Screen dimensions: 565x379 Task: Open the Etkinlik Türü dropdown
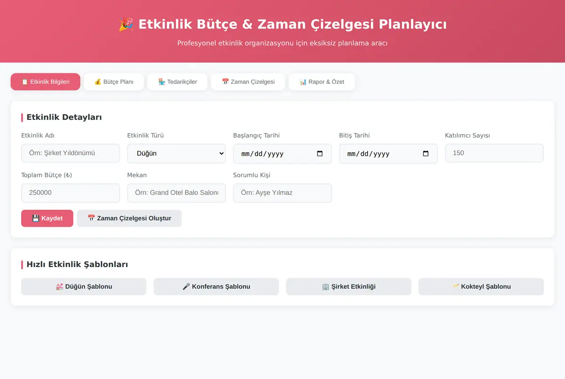[x=177, y=153]
